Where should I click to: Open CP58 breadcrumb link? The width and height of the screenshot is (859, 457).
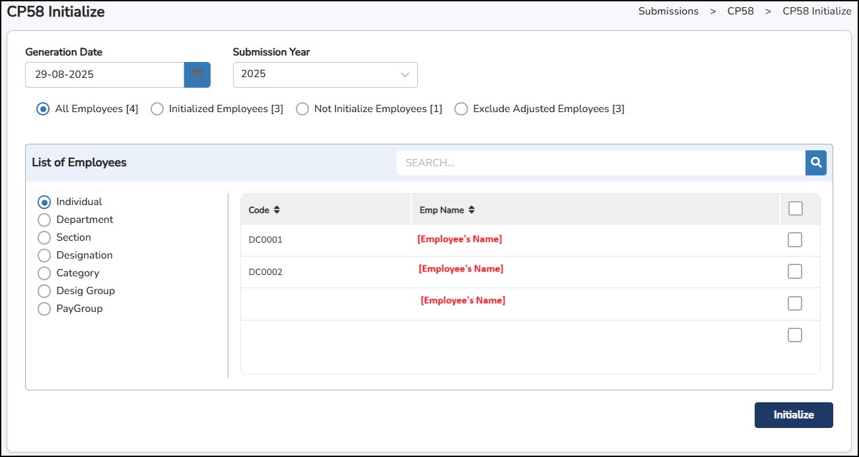[740, 11]
